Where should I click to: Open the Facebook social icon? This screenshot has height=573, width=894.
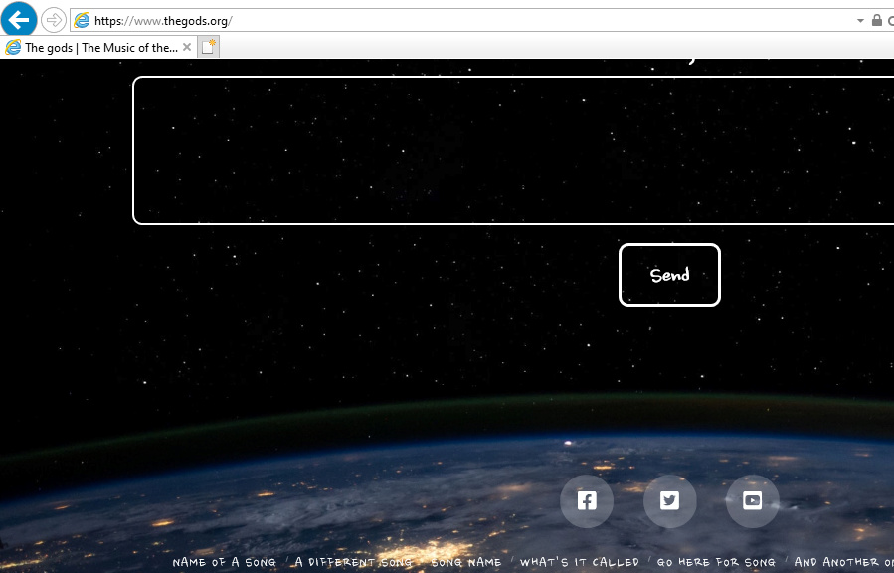(587, 501)
